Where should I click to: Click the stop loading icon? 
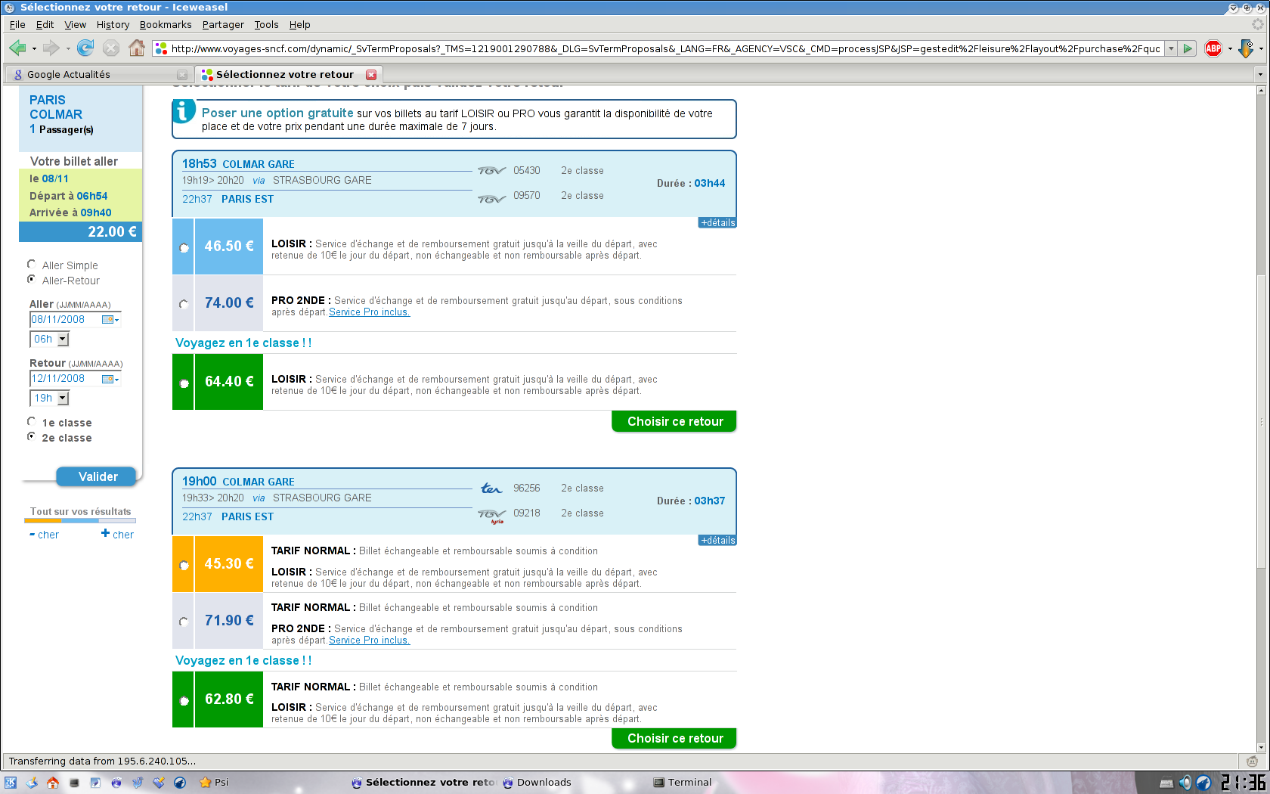tap(111, 48)
